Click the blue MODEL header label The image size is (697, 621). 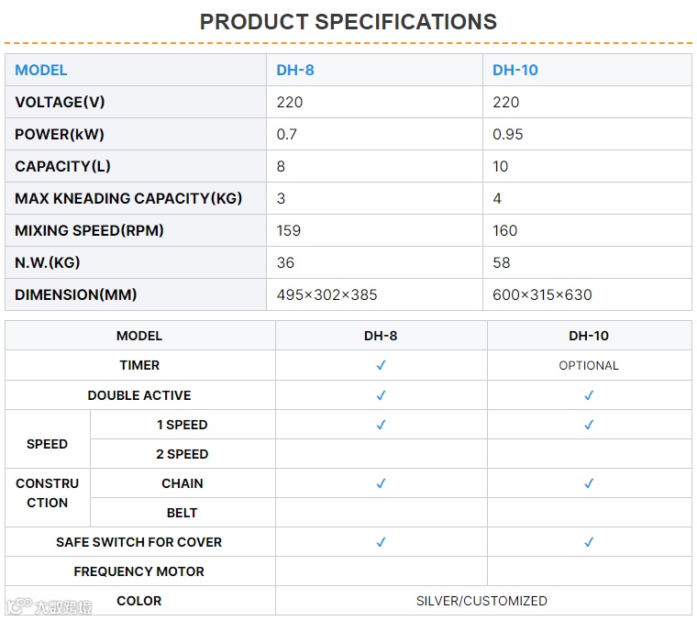(41, 70)
